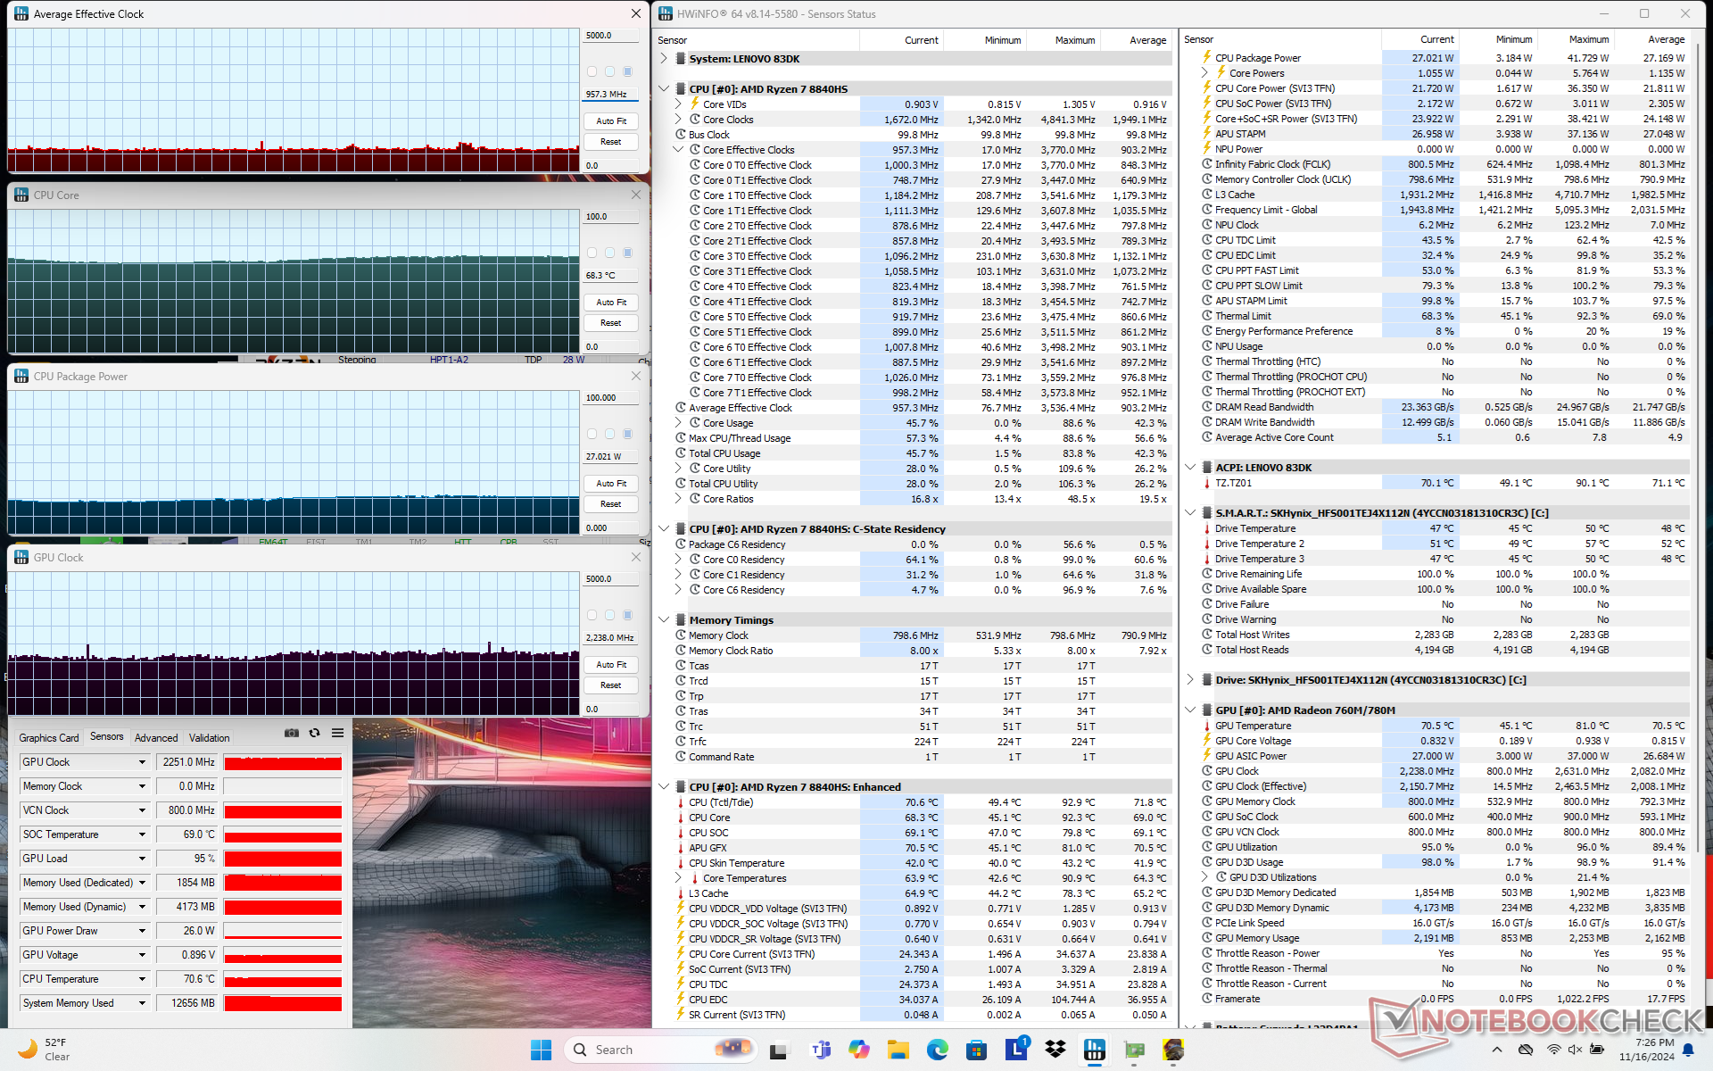Collapse the Core Effective Clocks group
The width and height of the screenshot is (1713, 1071).
[678, 150]
